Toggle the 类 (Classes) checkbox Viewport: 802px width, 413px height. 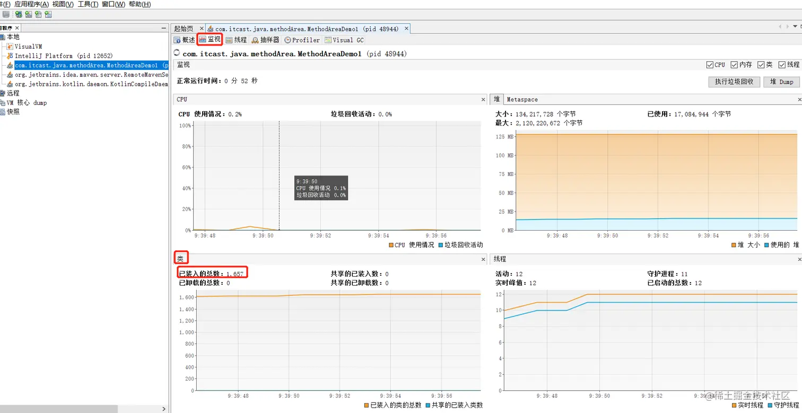(761, 65)
